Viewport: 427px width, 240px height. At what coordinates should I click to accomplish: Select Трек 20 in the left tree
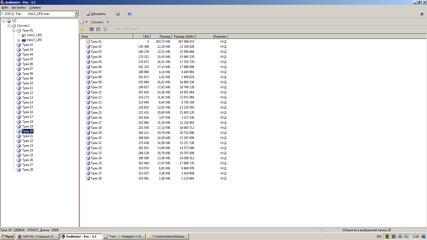(28, 131)
